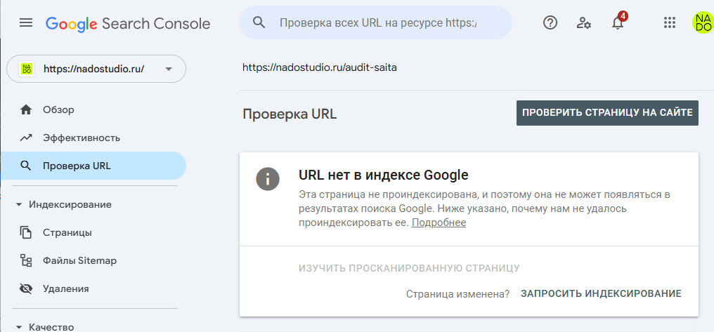Open the Страницы indexing report

67,232
